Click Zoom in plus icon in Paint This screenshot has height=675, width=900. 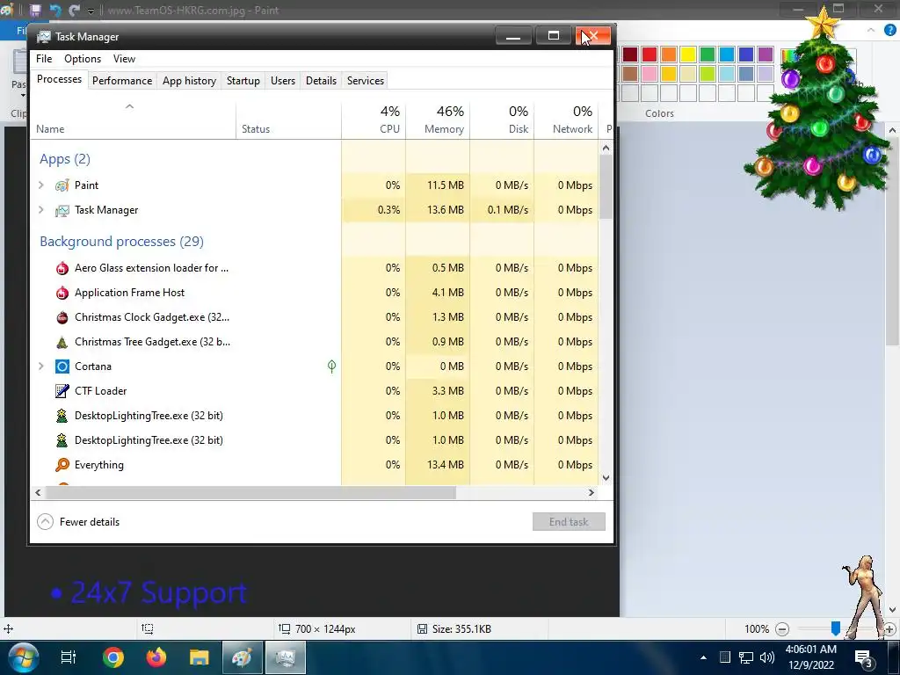click(x=889, y=629)
